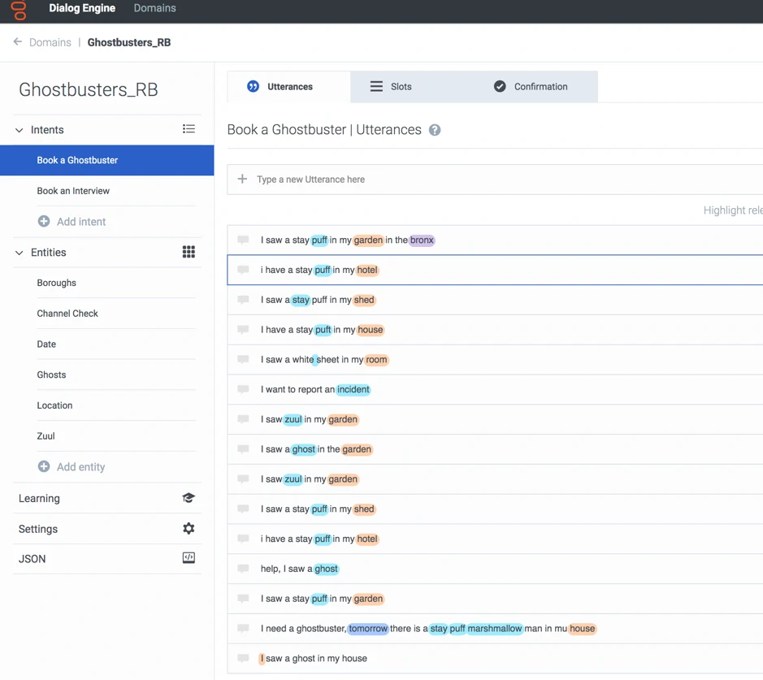Open Domains in the top navigation bar

pos(154,8)
